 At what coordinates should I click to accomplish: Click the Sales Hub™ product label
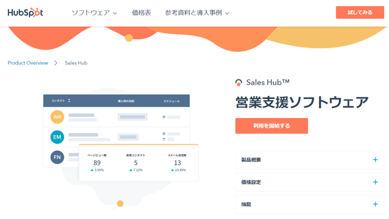pyautogui.click(x=268, y=82)
